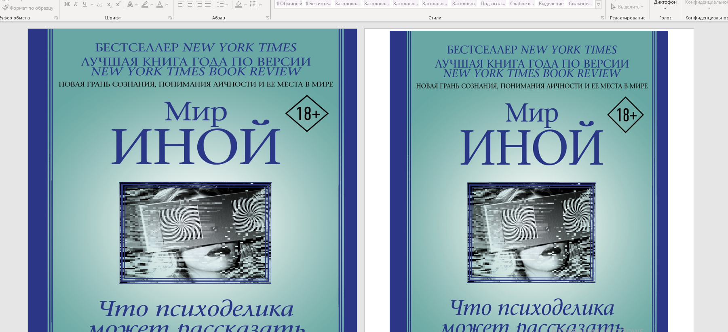Justify paragraph text across the width

[208, 4]
